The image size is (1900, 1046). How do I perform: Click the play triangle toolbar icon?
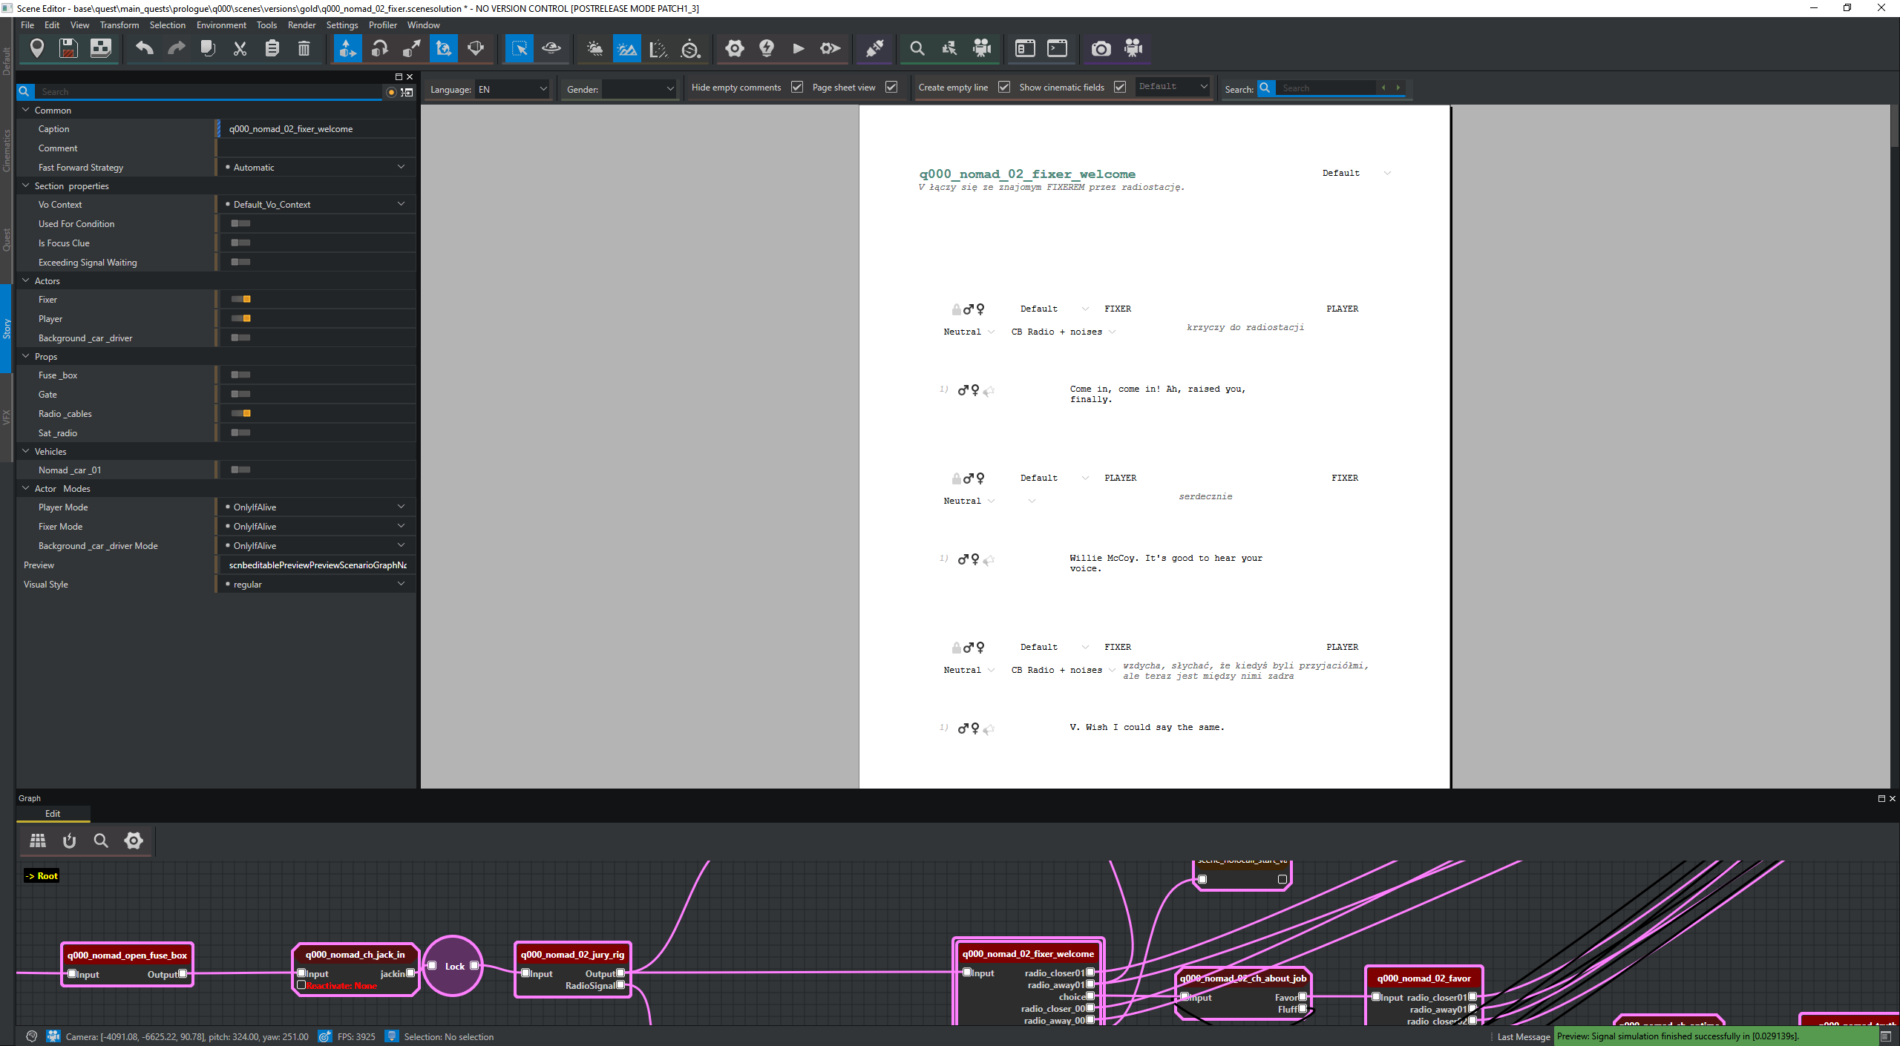click(799, 49)
